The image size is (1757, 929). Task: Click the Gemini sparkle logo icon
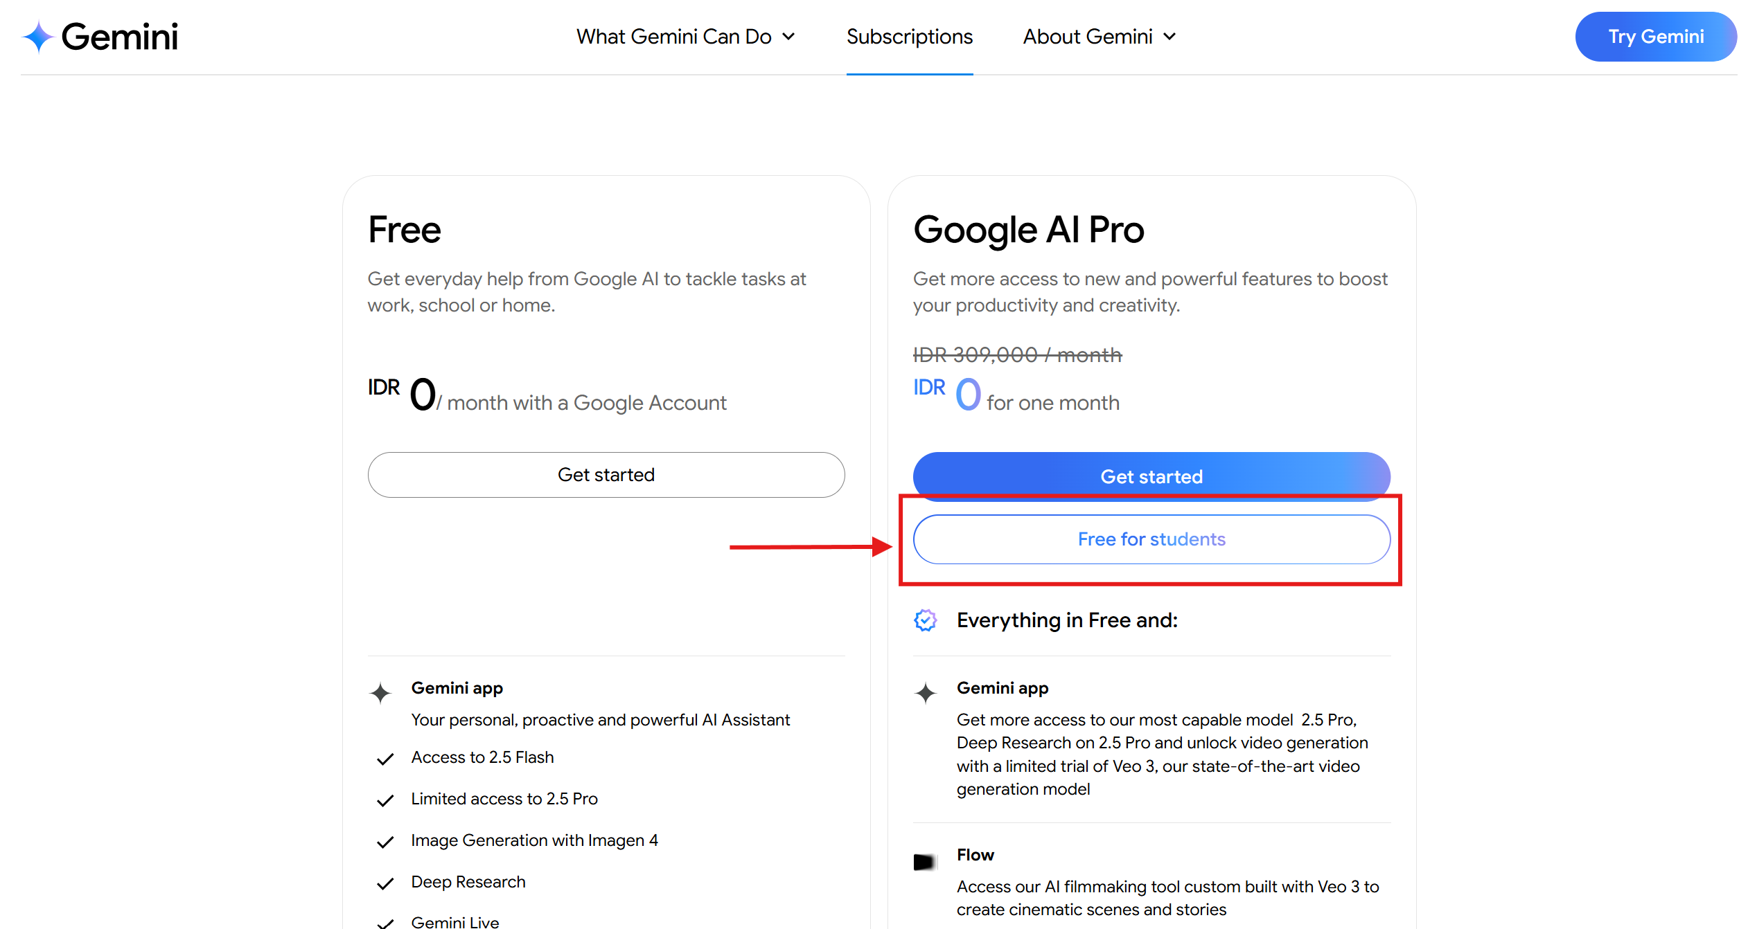tap(38, 37)
